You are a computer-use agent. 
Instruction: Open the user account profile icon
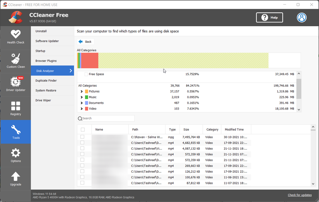click(302, 17)
